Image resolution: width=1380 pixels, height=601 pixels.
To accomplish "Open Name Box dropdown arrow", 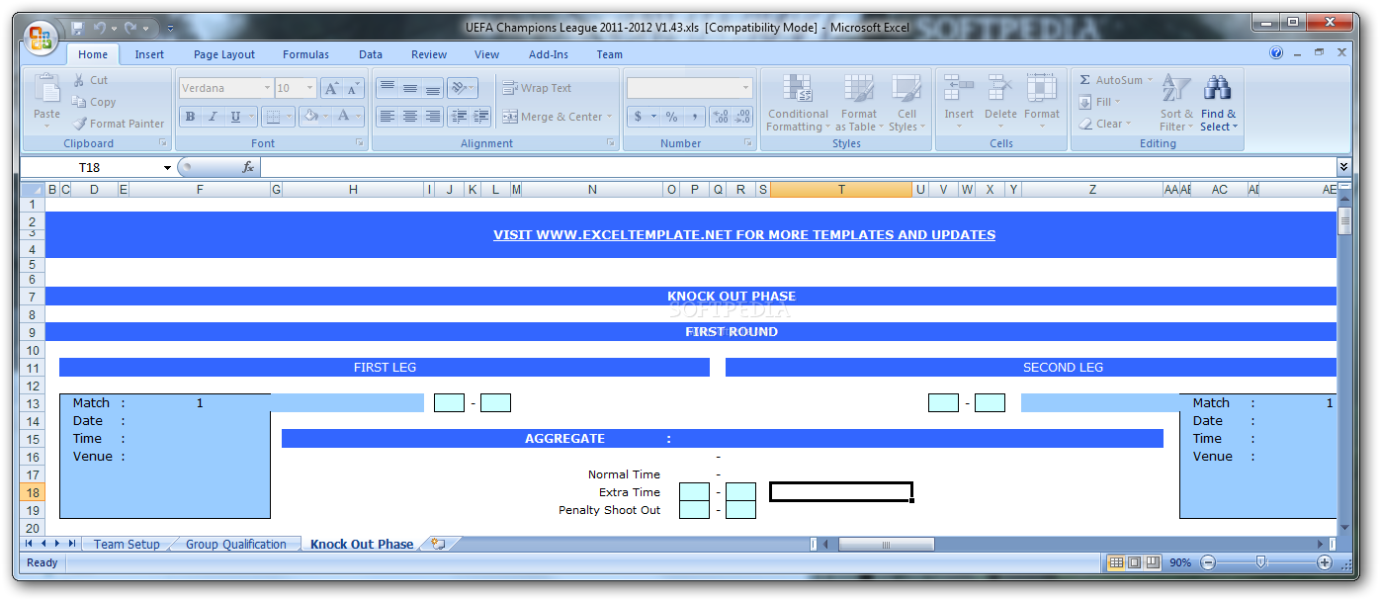I will click(x=168, y=168).
